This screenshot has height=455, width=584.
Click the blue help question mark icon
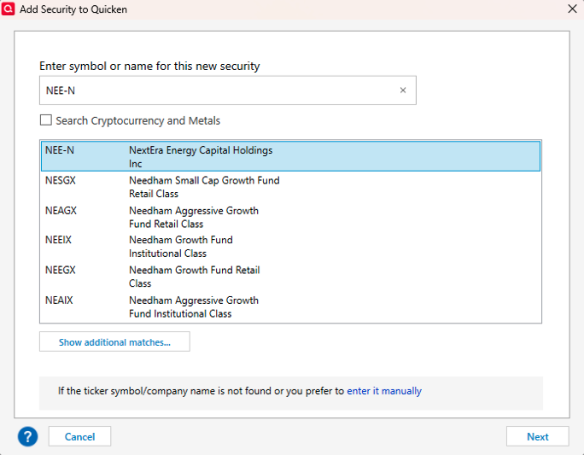(28, 436)
